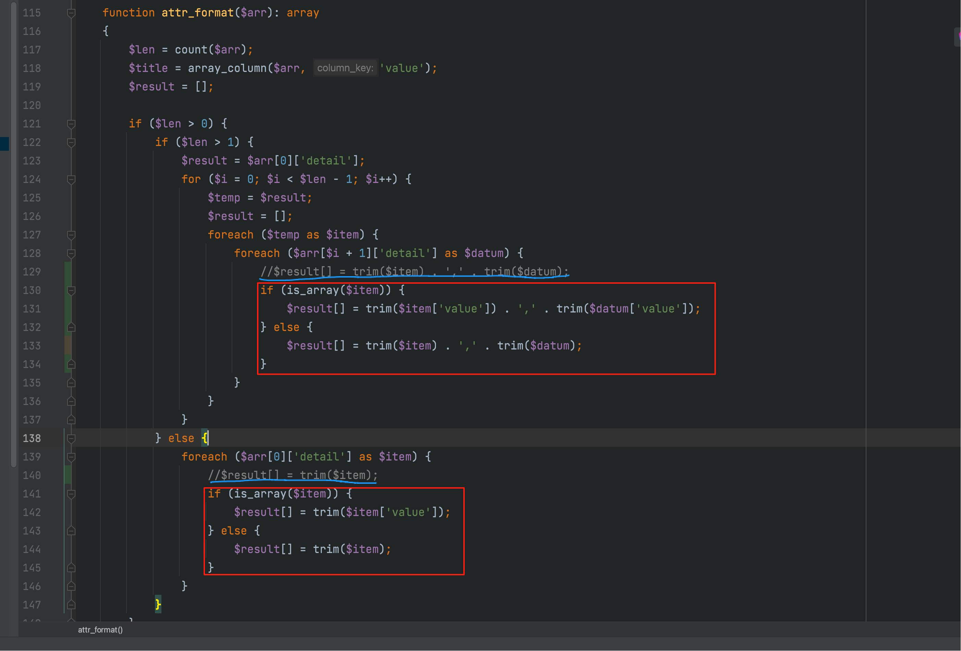This screenshot has width=961, height=651.
Task: Collapse attr_format function fold on line 115
Action: tap(71, 13)
